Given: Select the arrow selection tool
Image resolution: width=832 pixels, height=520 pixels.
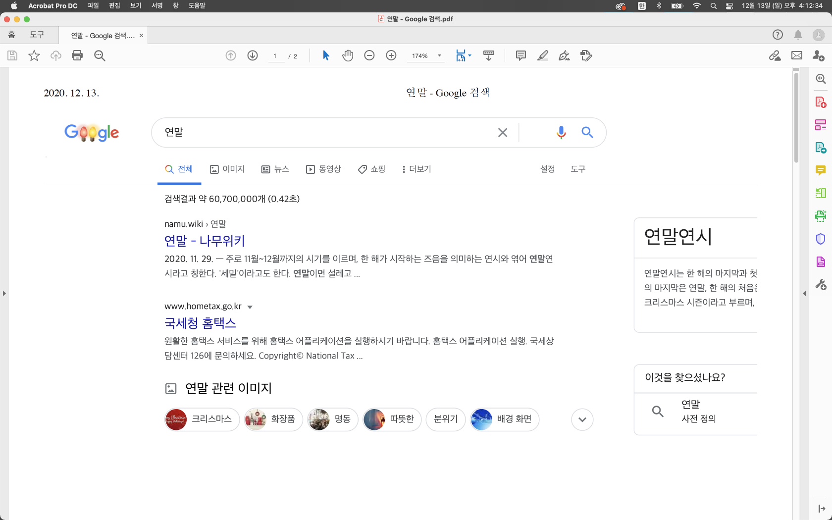Looking at the screenshot, I should [326, 55].
